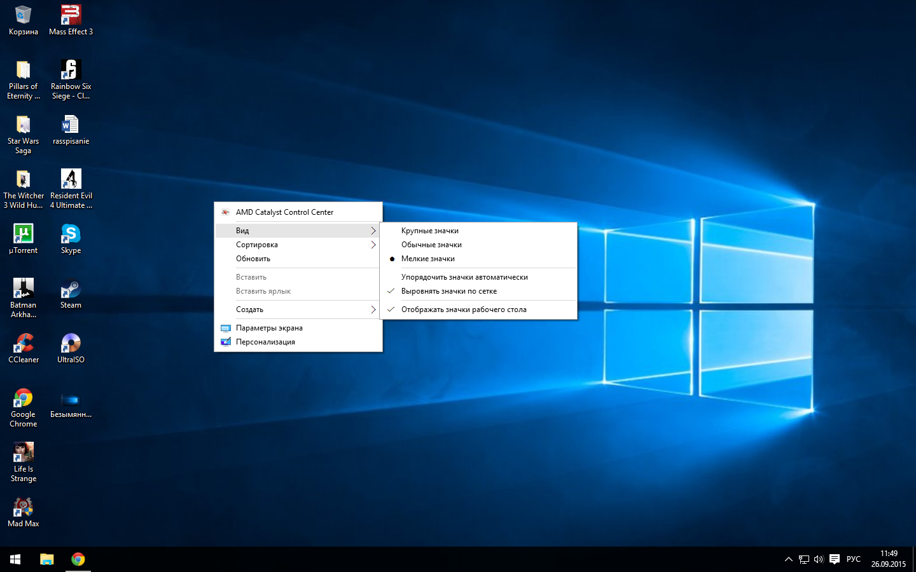Switch the РУС input language indicator

(854, 559)
